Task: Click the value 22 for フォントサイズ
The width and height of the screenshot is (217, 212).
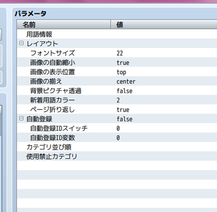Action: (x=120, y=53)
